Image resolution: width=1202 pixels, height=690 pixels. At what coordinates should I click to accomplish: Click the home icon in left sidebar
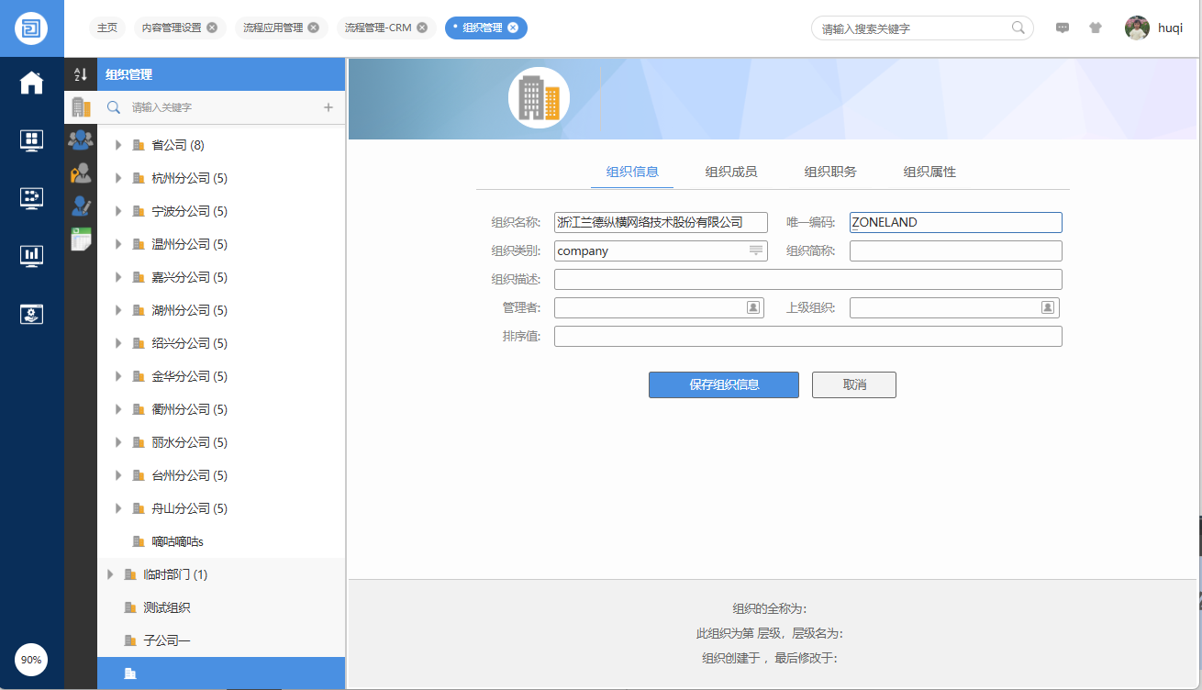31,83
